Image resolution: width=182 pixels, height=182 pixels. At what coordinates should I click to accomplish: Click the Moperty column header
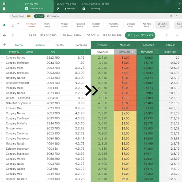tap(14, 52)
